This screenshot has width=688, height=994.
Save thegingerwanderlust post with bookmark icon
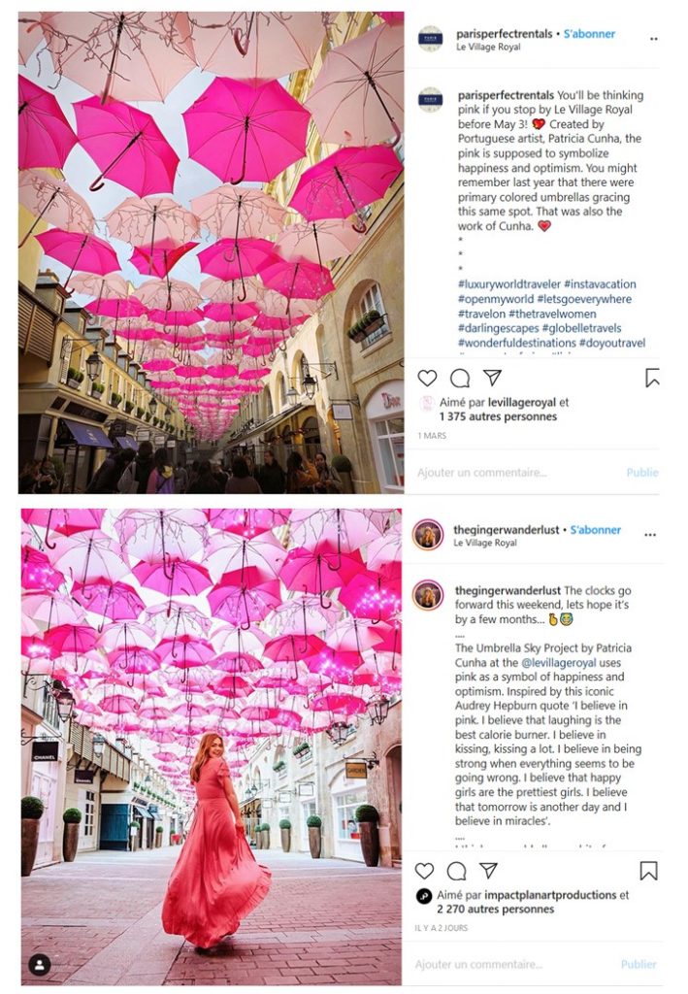pyautogui.click(x=648, y=871)
